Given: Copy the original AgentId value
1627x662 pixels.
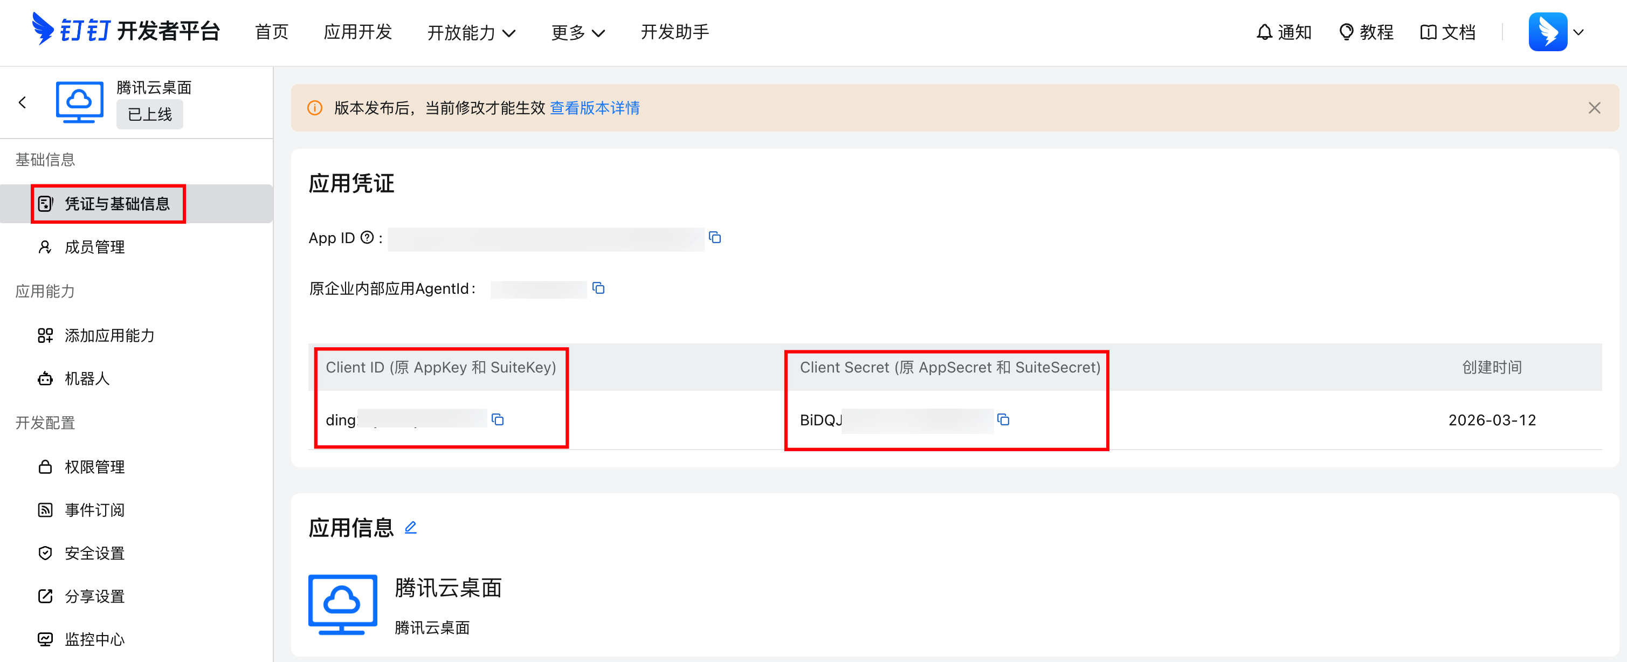Looking at the screenshot, I should point(598,288).
